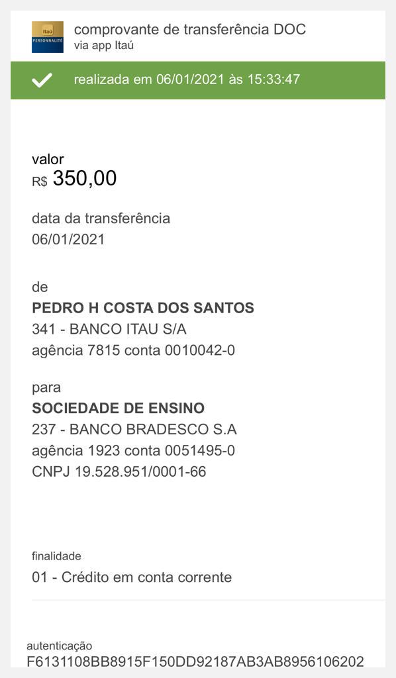Click the 'finalidade' label
The width and height of the screenshot is (396, 678).
tap(57, 556)
